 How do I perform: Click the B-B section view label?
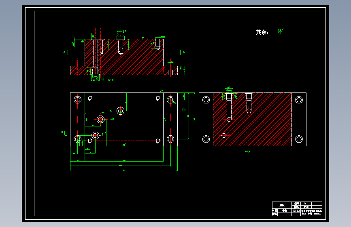[111, 80]
